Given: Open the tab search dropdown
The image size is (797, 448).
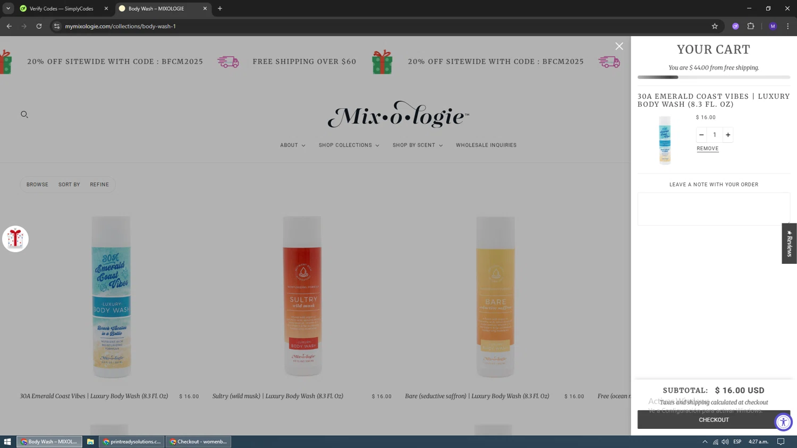Looking at the screenshot, I should (x=8, y=8).
